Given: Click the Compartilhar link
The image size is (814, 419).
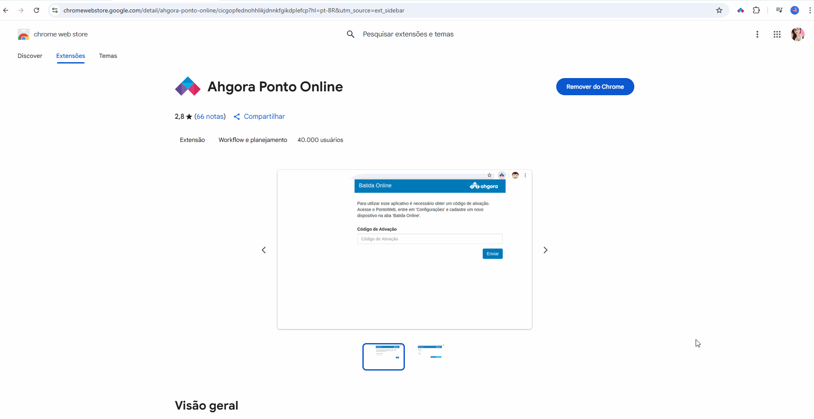Looking at the screenshot, I should (264, 117).
